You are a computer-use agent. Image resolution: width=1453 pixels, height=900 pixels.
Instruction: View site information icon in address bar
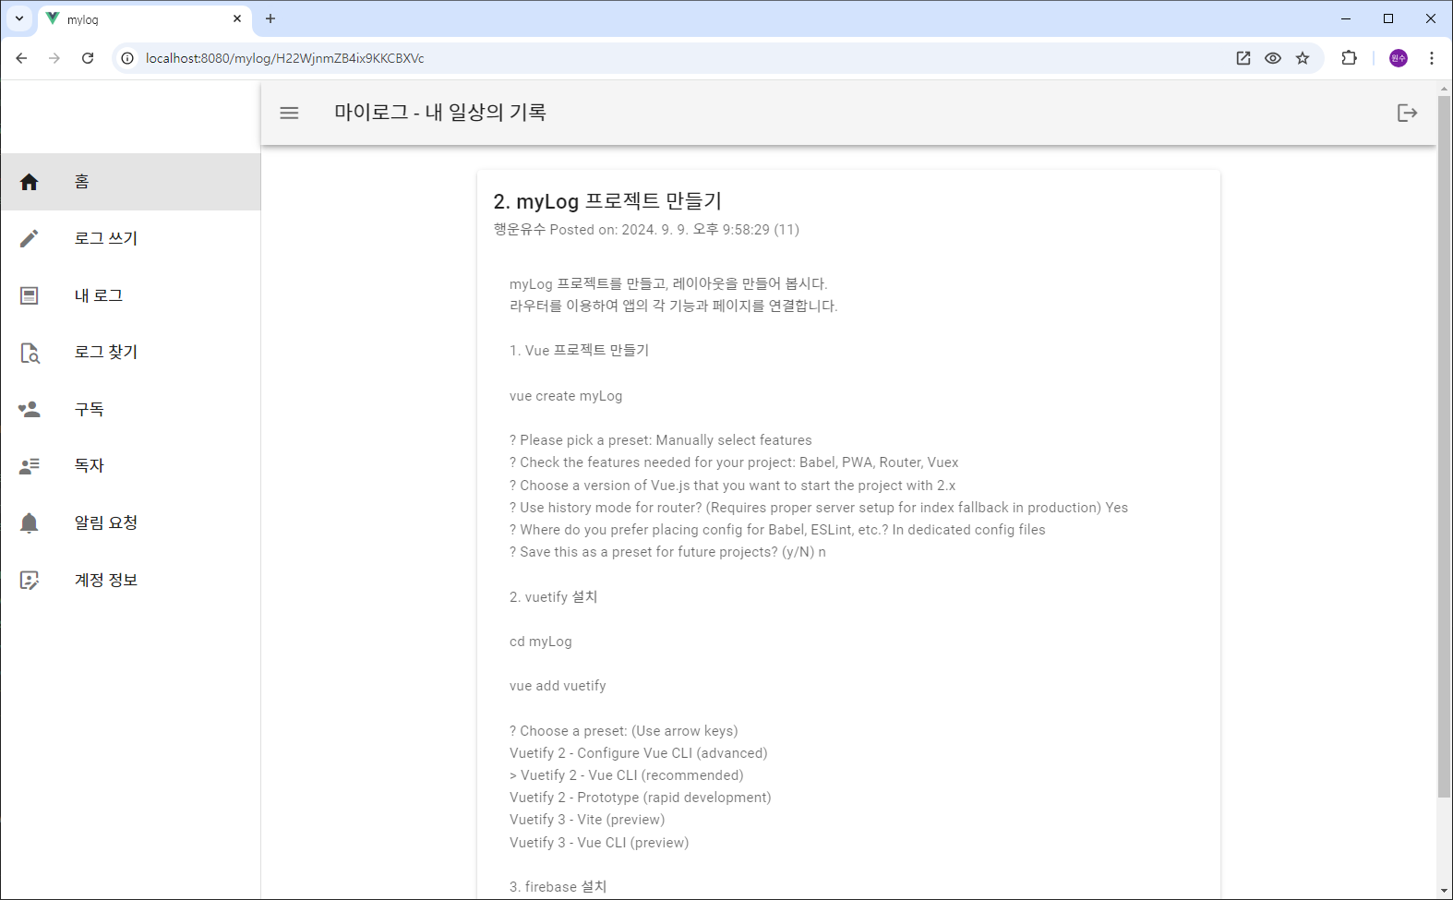point(127,58)
